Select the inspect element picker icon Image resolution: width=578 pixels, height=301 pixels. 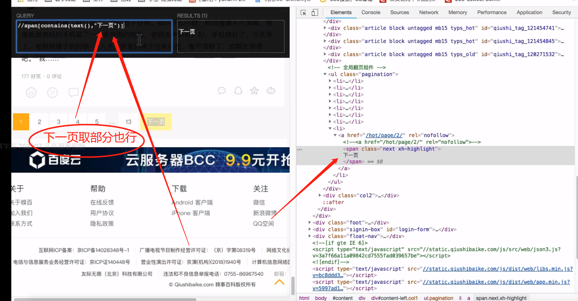303,12
